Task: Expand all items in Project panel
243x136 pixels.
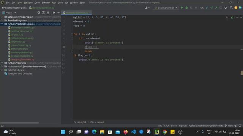Action: [x=43, y=12]
